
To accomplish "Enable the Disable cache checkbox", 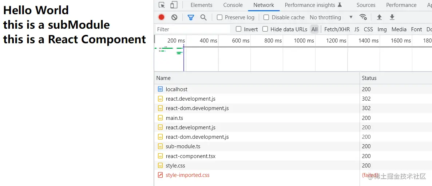I will [266, 17].
